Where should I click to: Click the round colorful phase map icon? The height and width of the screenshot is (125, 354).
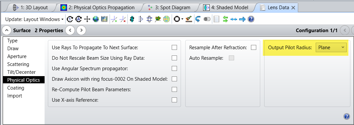(166, 19)
